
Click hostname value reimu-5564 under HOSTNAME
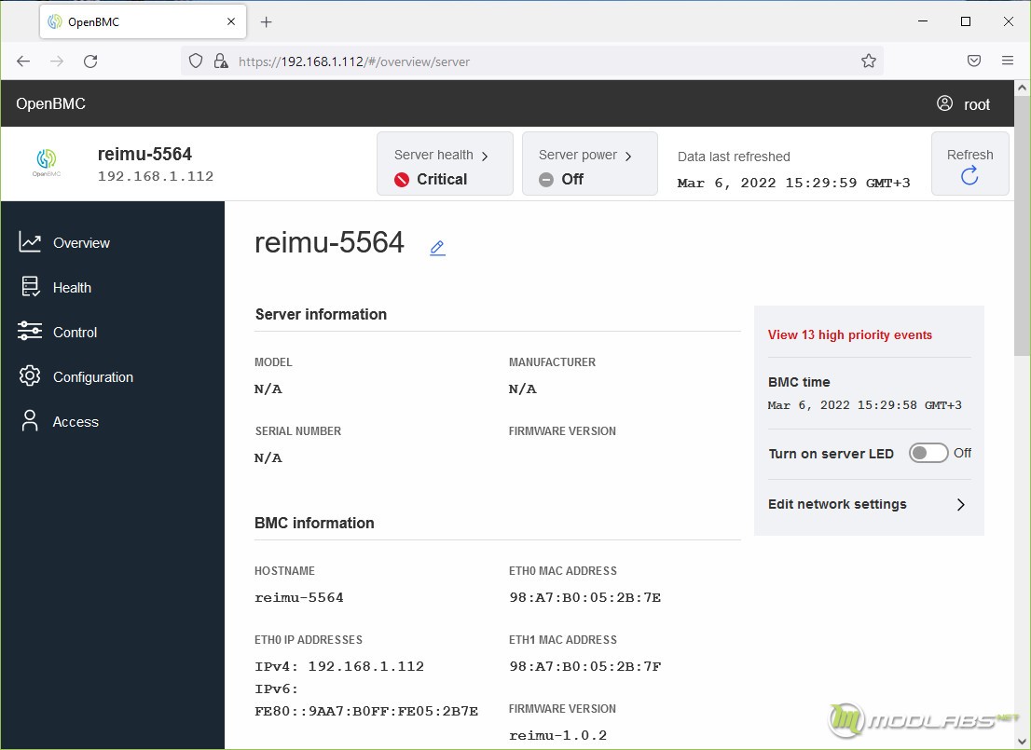[299, 597]
